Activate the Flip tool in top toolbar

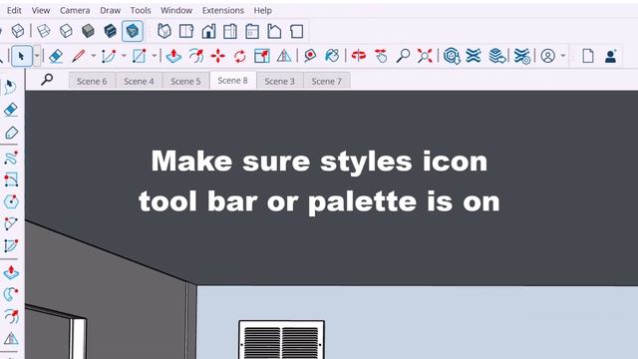point(284,56)
